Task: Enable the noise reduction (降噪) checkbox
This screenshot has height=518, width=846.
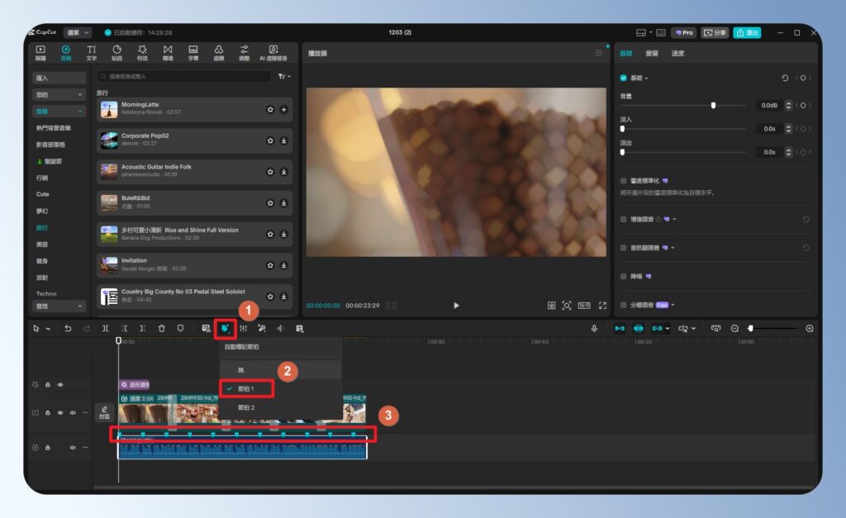Action: (x=624, y=276)
